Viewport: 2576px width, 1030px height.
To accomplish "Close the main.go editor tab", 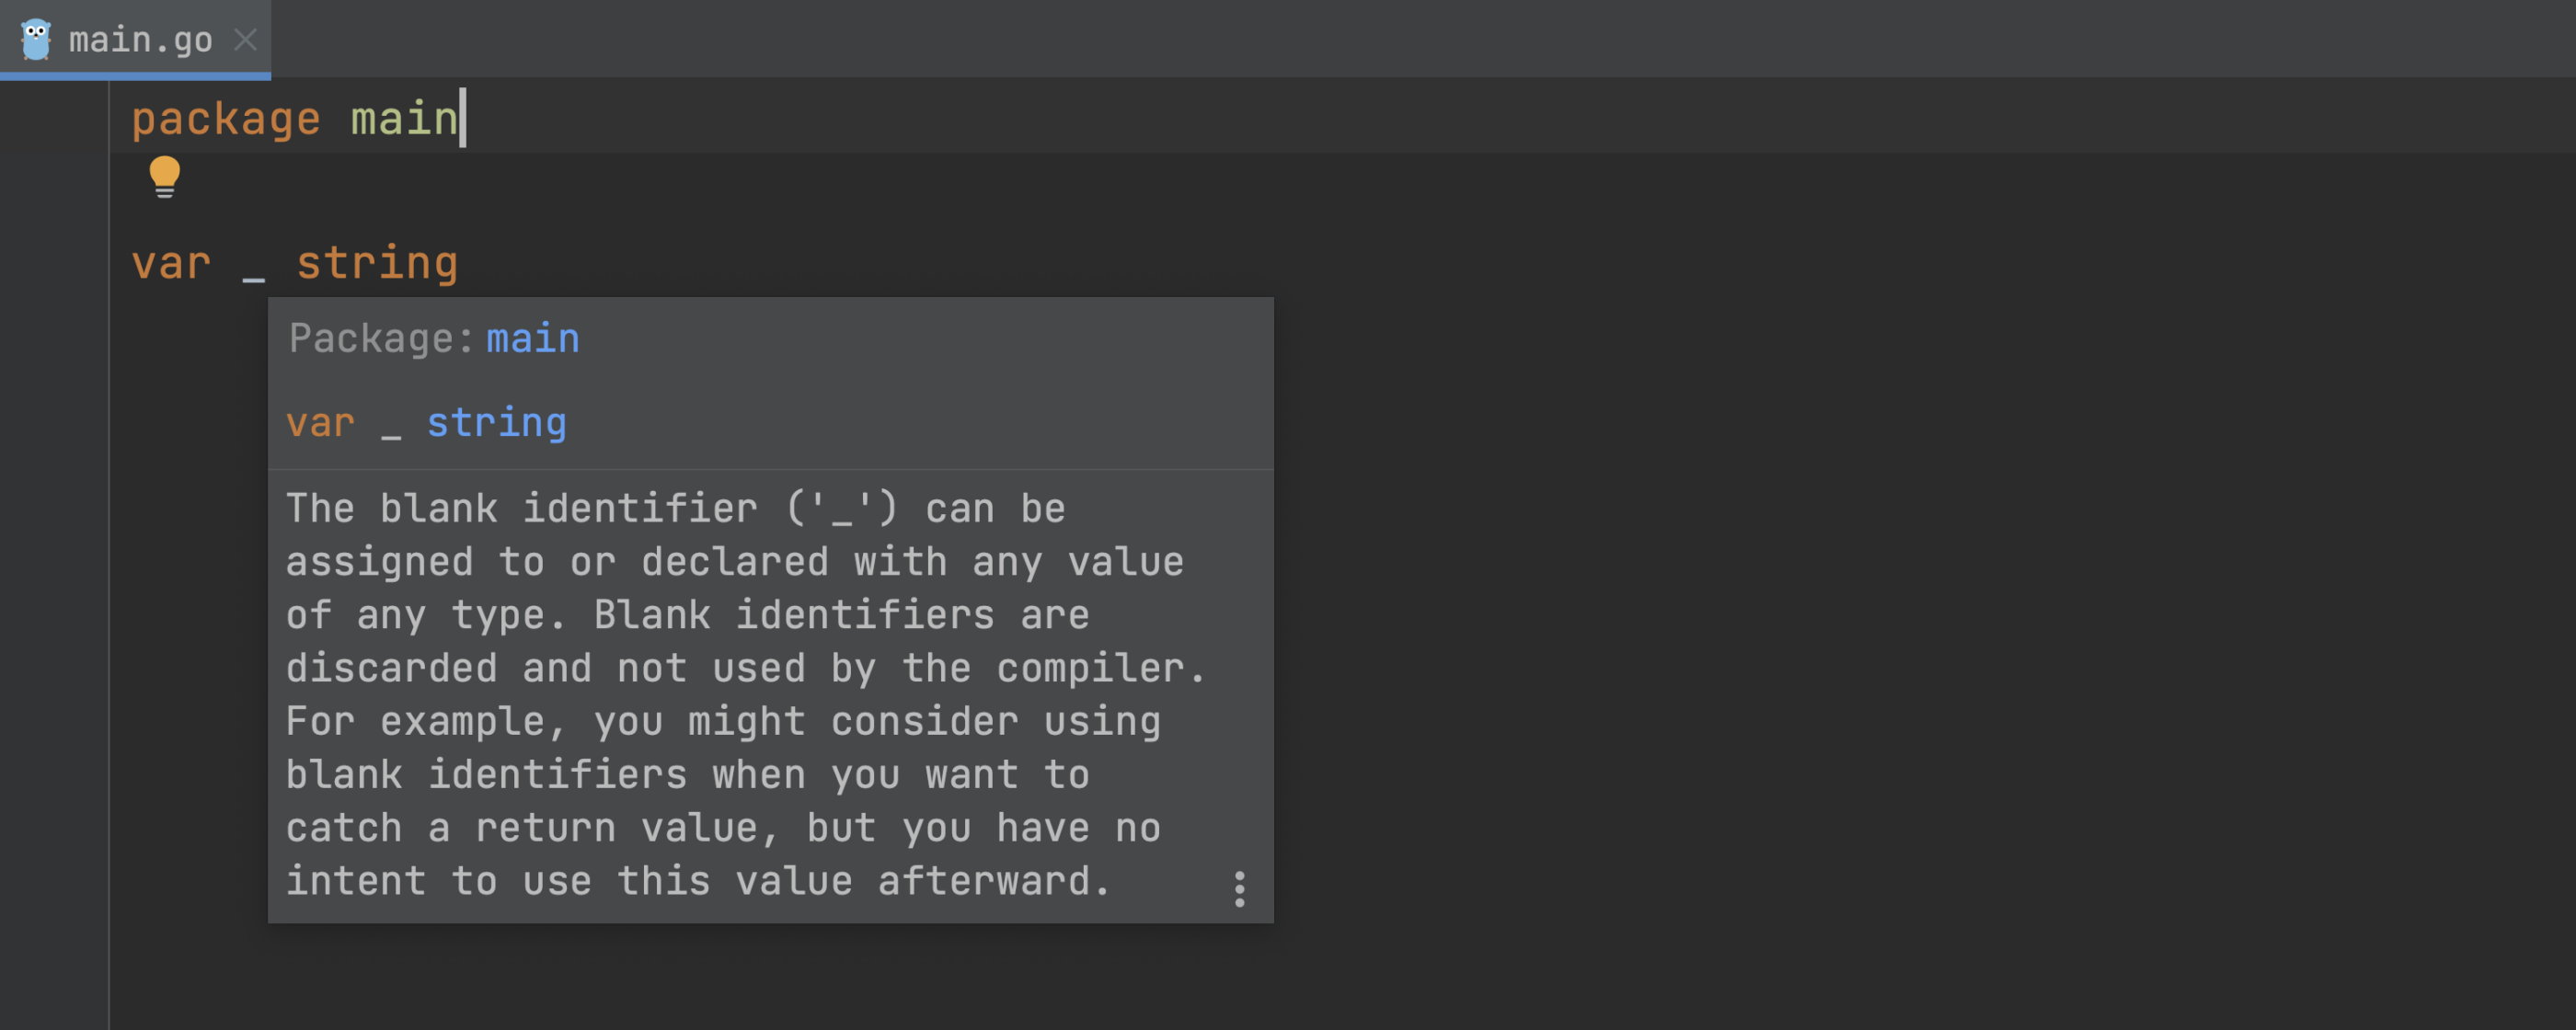I will [x=245, y=39].
